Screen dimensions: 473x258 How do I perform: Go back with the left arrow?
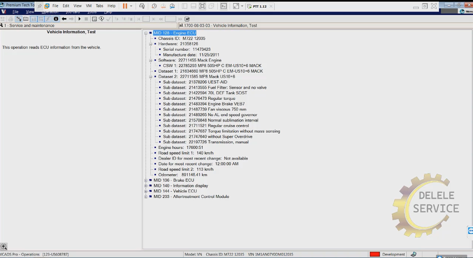pos(64,19)
